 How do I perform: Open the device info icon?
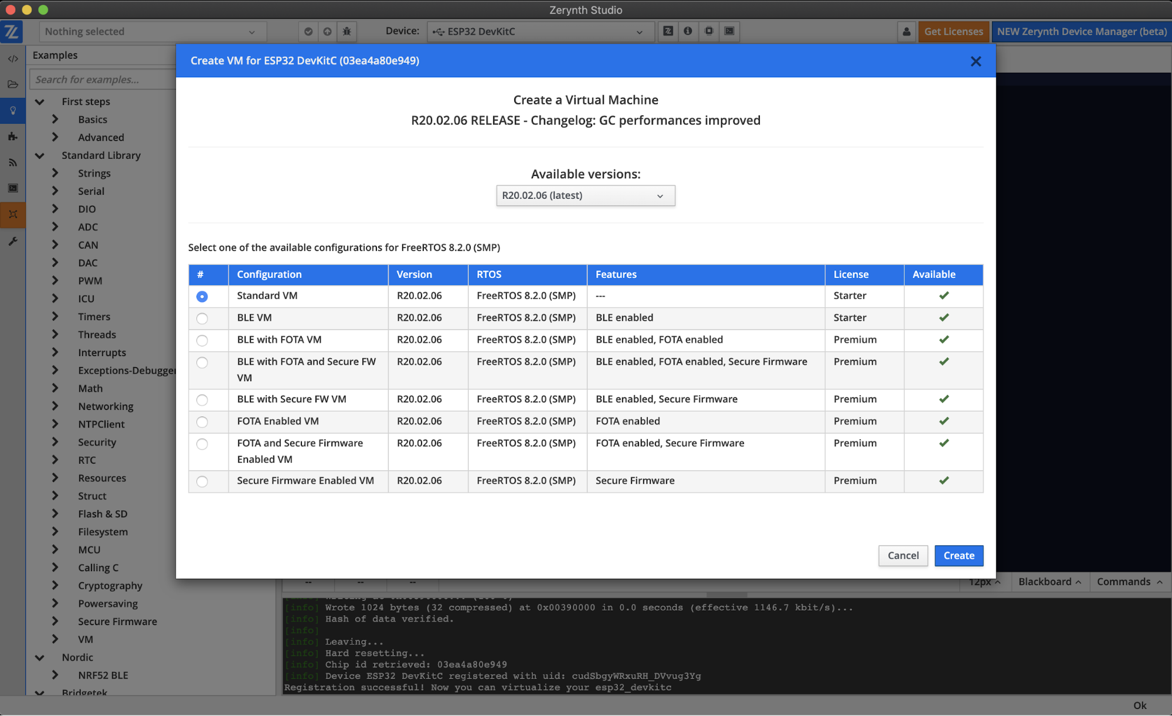coord(688,31)
